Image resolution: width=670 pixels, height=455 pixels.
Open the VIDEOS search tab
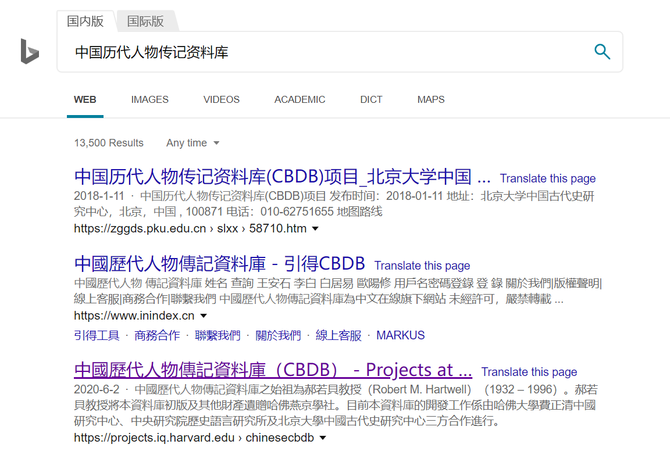[222, 99]
